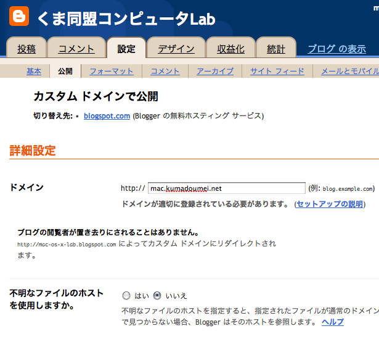Open the セットアップの説明 link
Image resolution: width=379 pixels, height=339 pixels.
[330, 204]
